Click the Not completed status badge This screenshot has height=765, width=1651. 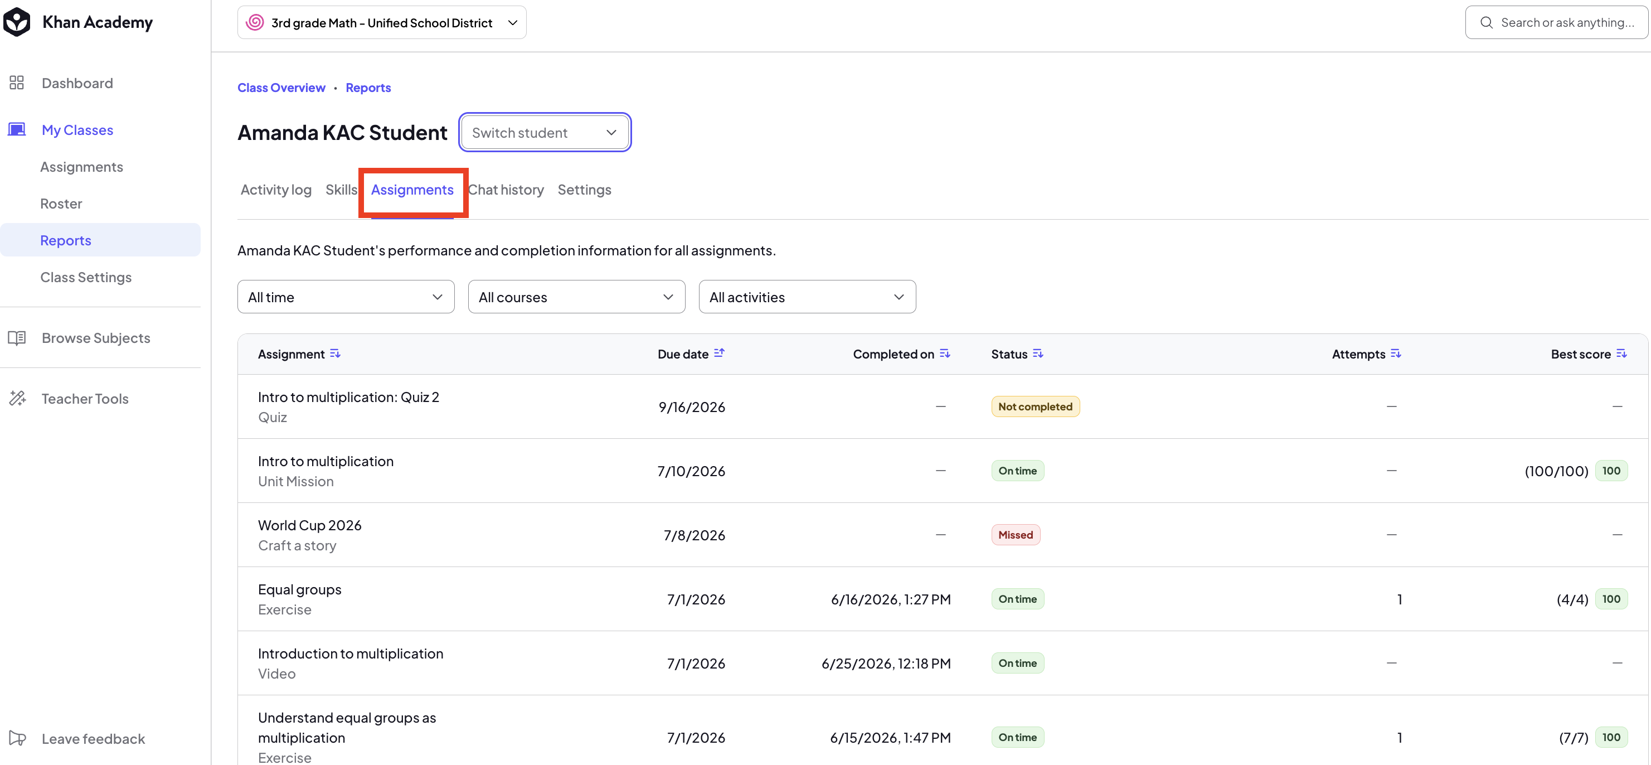pos(1035,406)
